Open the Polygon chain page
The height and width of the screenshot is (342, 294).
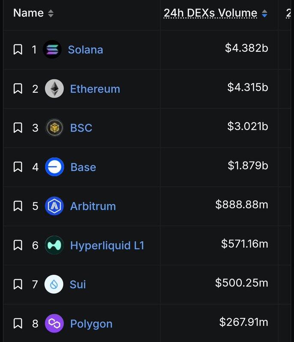91,324
